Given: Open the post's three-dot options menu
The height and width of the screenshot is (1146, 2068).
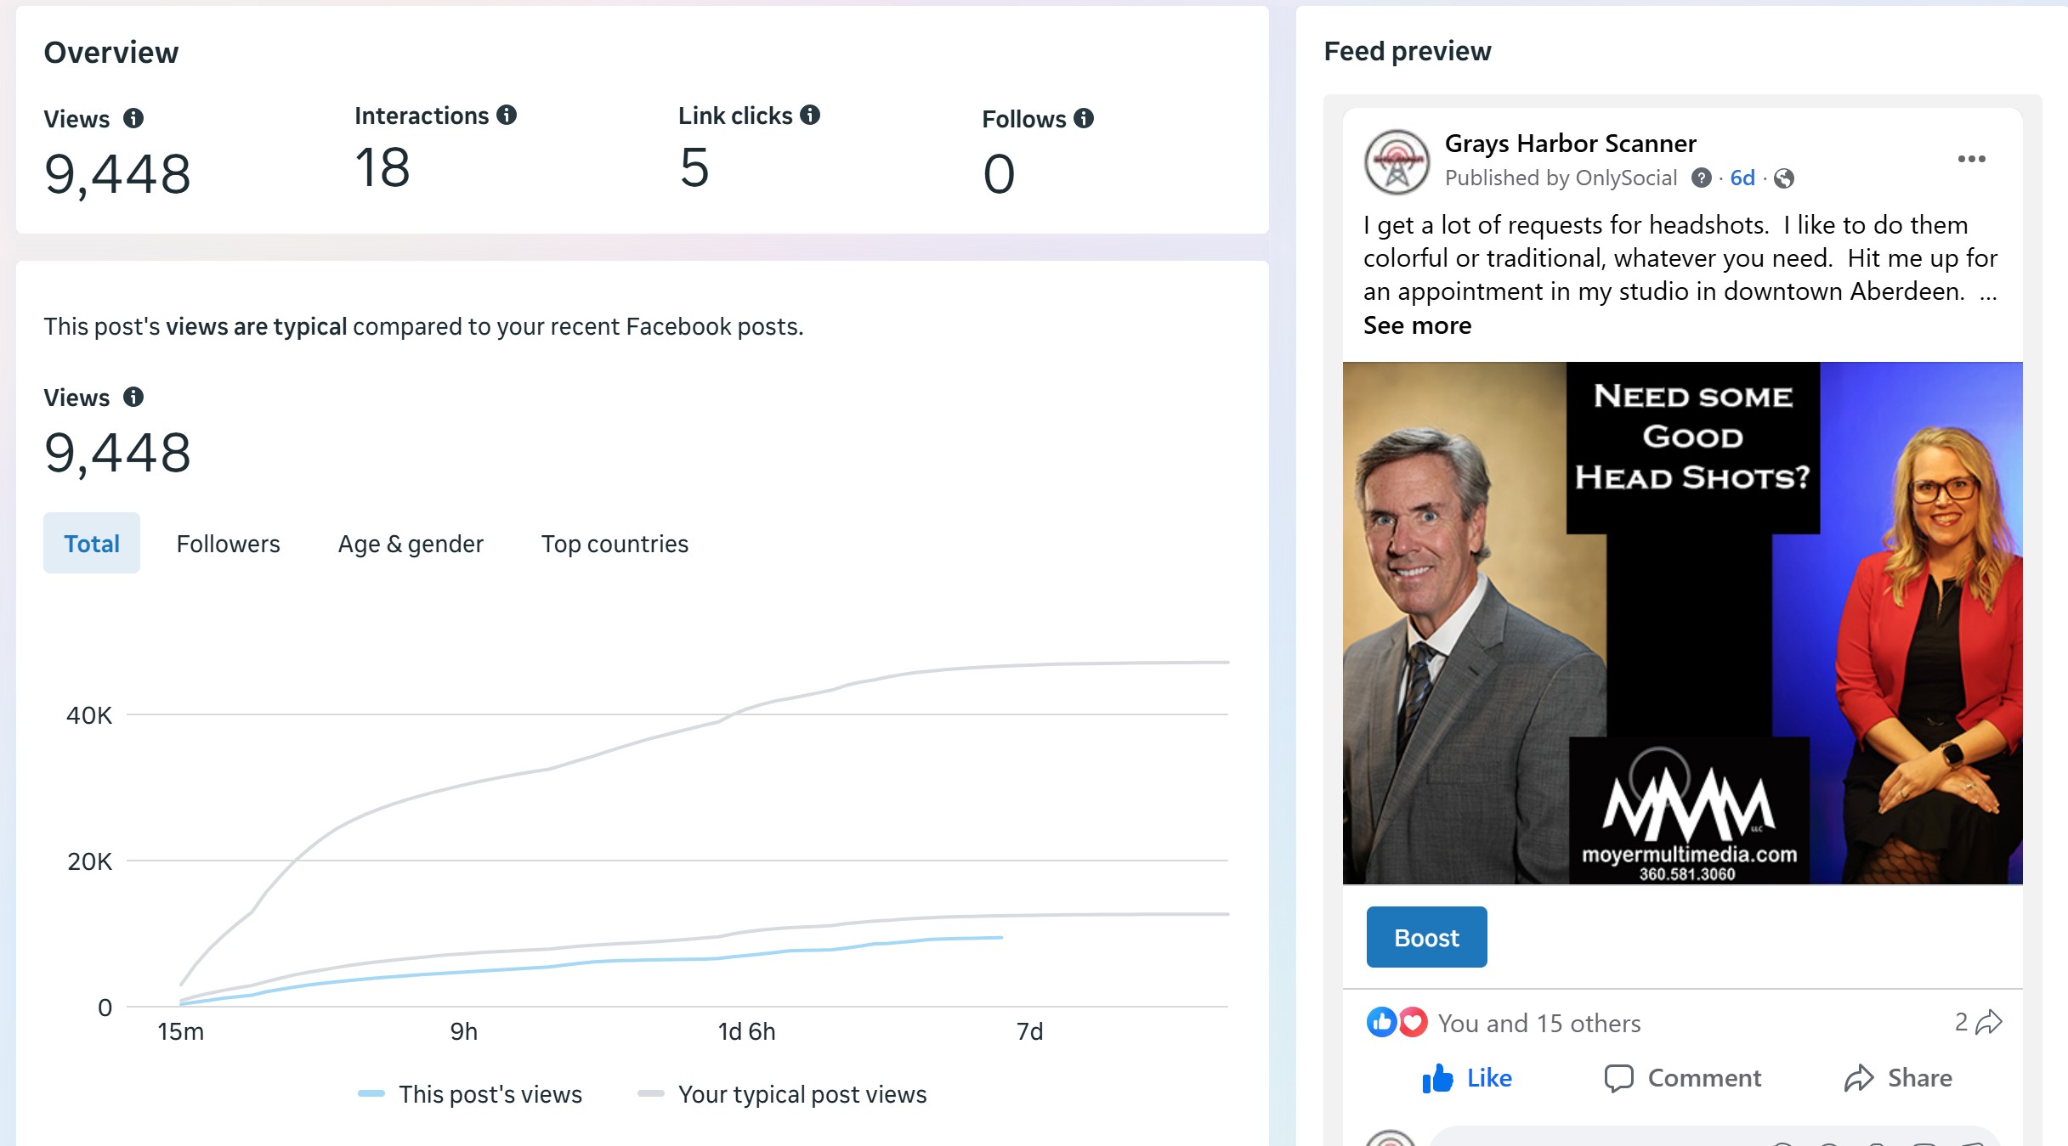Looking at the screenshot, I should pyautogui.click(x=1971, y=159).
